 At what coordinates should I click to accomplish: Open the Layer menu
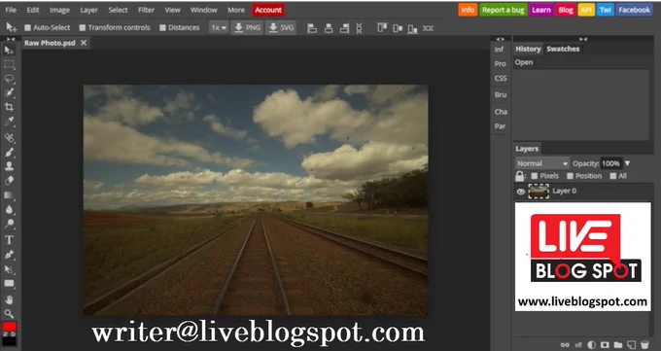(88, 10)
